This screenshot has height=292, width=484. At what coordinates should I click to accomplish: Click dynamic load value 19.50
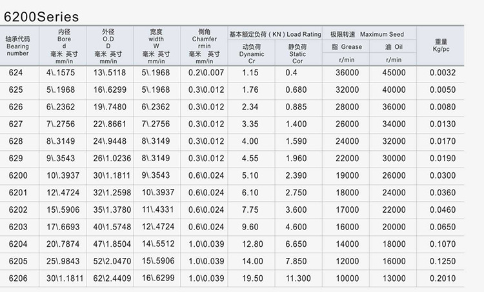(x=250, y=278)
